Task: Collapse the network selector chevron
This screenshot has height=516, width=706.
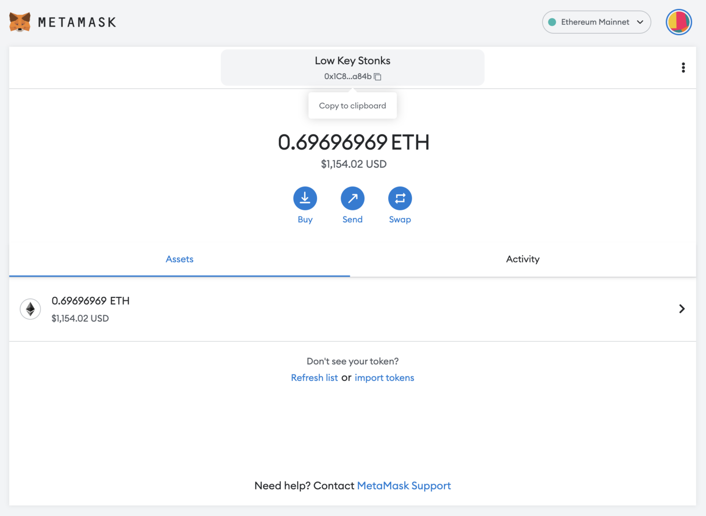Action: (639, 22)
